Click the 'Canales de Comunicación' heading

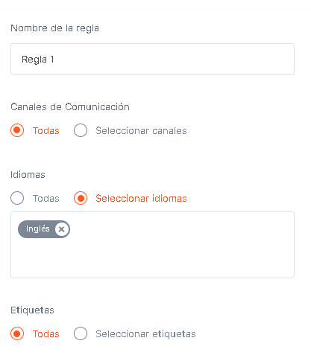70,107
